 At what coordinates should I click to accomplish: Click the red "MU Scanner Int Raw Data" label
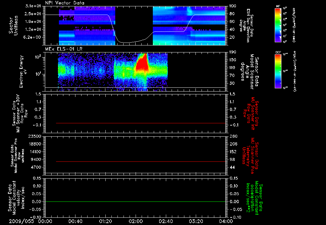(251, 113)
